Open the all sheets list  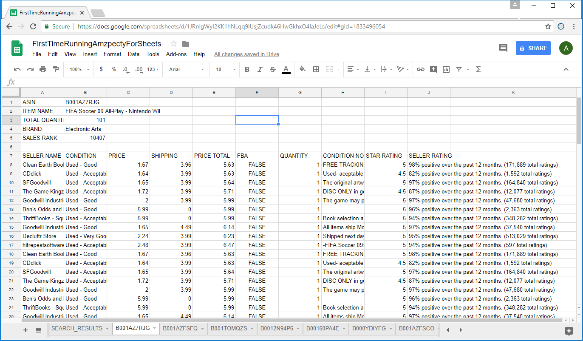click(x=39, y=330)
